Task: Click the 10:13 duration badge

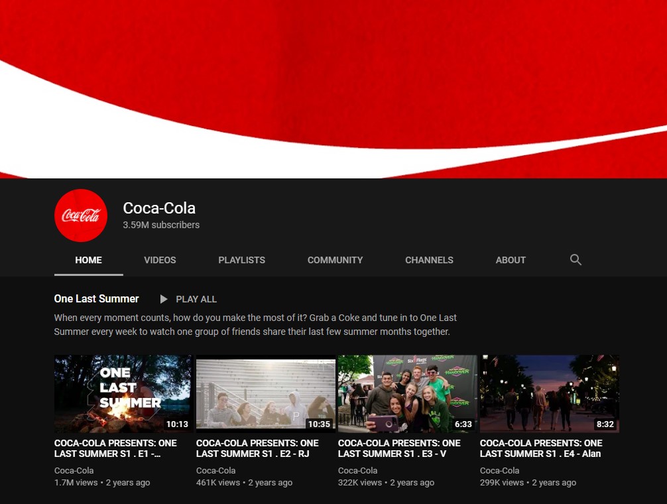Action: coord(177,424)
